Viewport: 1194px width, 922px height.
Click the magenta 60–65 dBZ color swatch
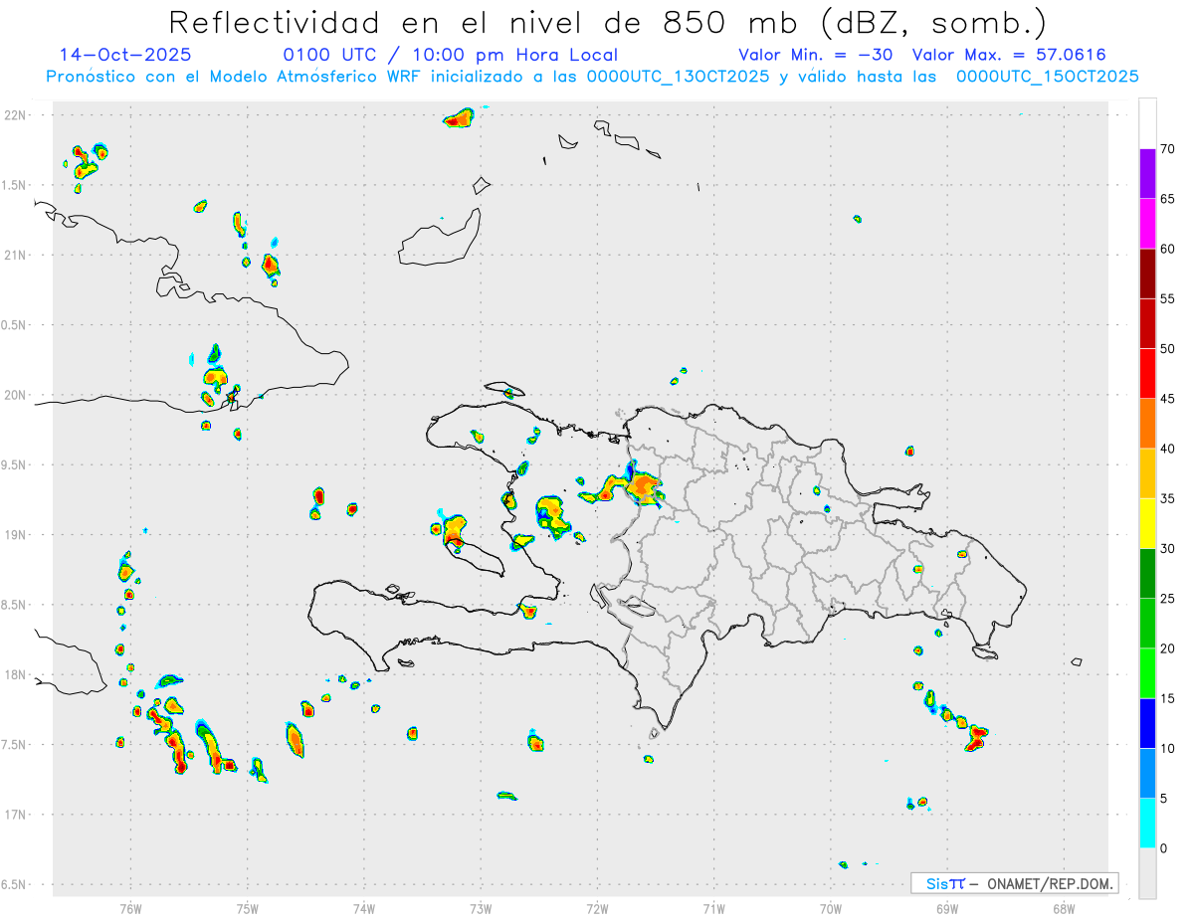pos(1147,224)
